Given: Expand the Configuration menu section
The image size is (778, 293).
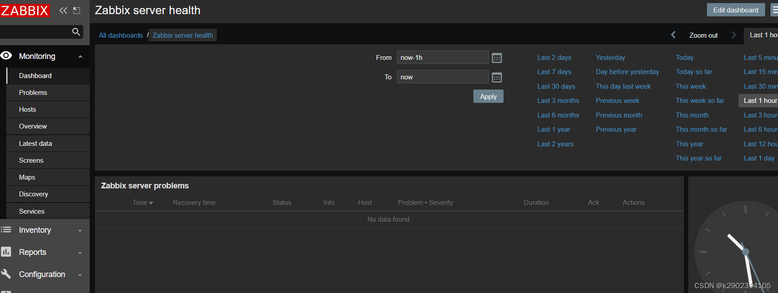Looking at the screenshot, I should point(80,275).
